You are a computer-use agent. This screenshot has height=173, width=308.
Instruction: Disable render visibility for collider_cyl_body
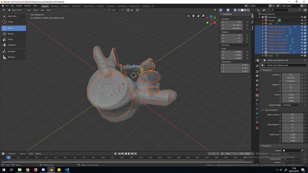tap(305, 36)
